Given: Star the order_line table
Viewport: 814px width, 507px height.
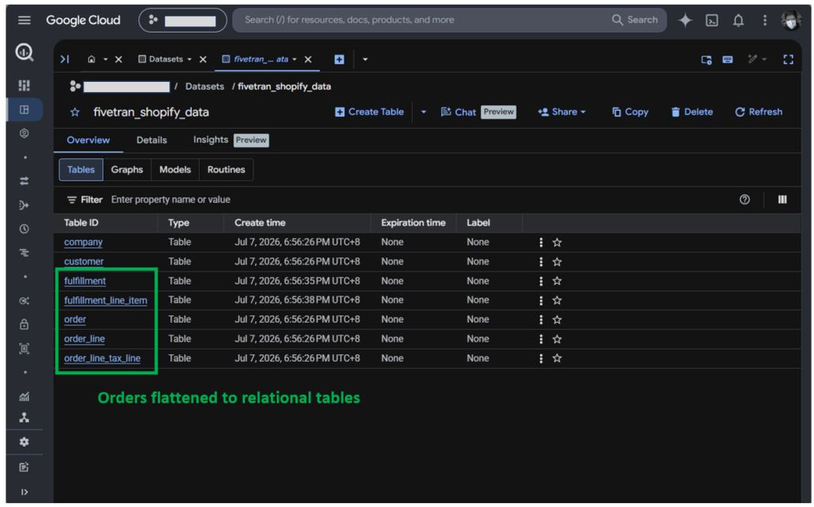Looking at the screenshot, I should click(x=556, y=339).
